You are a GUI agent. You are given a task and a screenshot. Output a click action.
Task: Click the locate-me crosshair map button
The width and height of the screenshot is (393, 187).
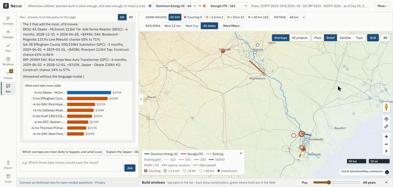386,119
